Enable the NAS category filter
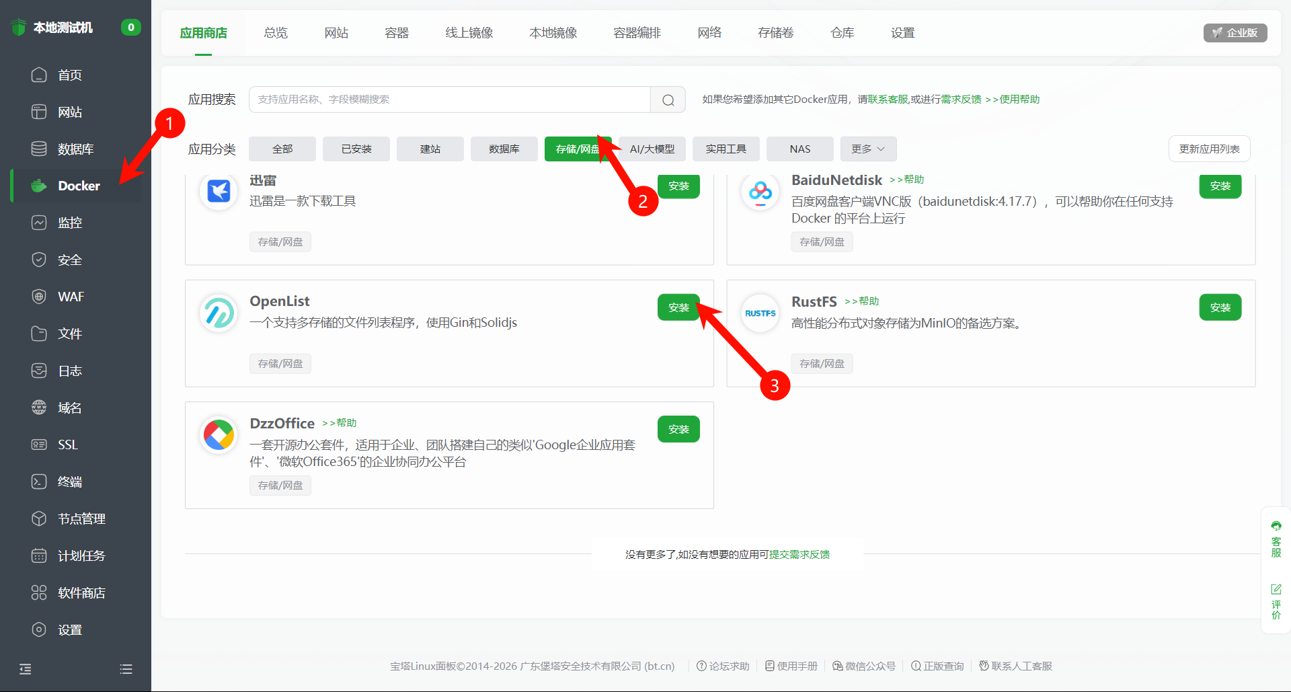The image size is (1291, 692). coord(799,149)
